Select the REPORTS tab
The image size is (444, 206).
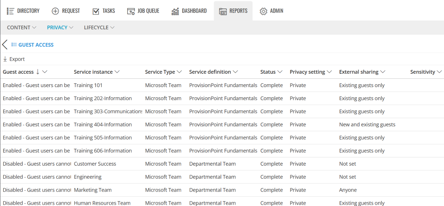point(233,11)
